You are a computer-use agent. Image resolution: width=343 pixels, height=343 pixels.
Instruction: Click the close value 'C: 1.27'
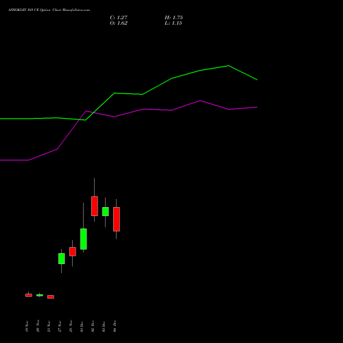click(x=119, y=18)
